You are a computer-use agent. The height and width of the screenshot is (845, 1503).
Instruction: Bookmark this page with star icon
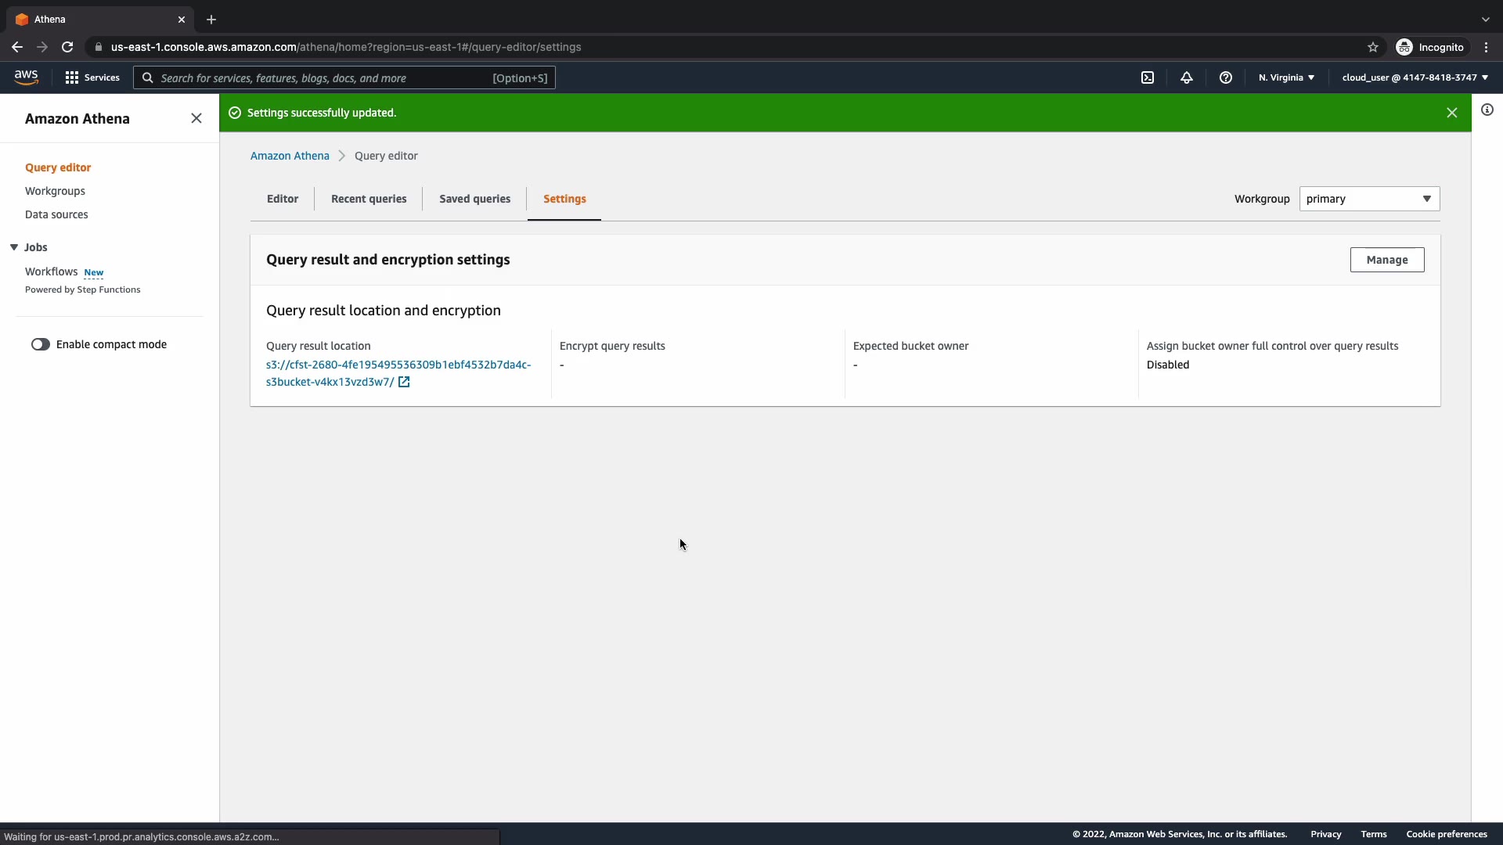click(1373, 47)
